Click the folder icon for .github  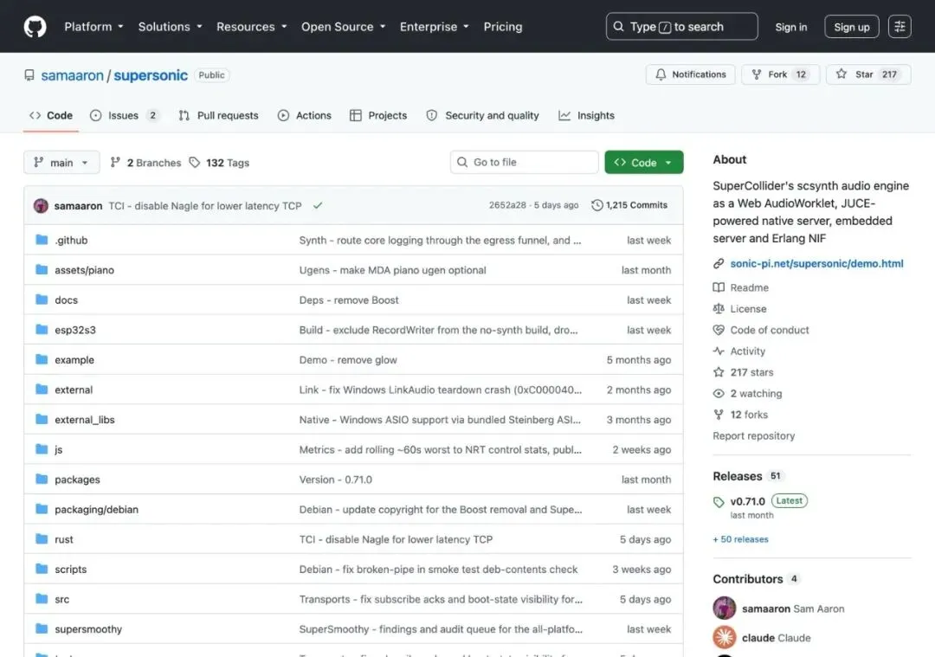(42, 240)
